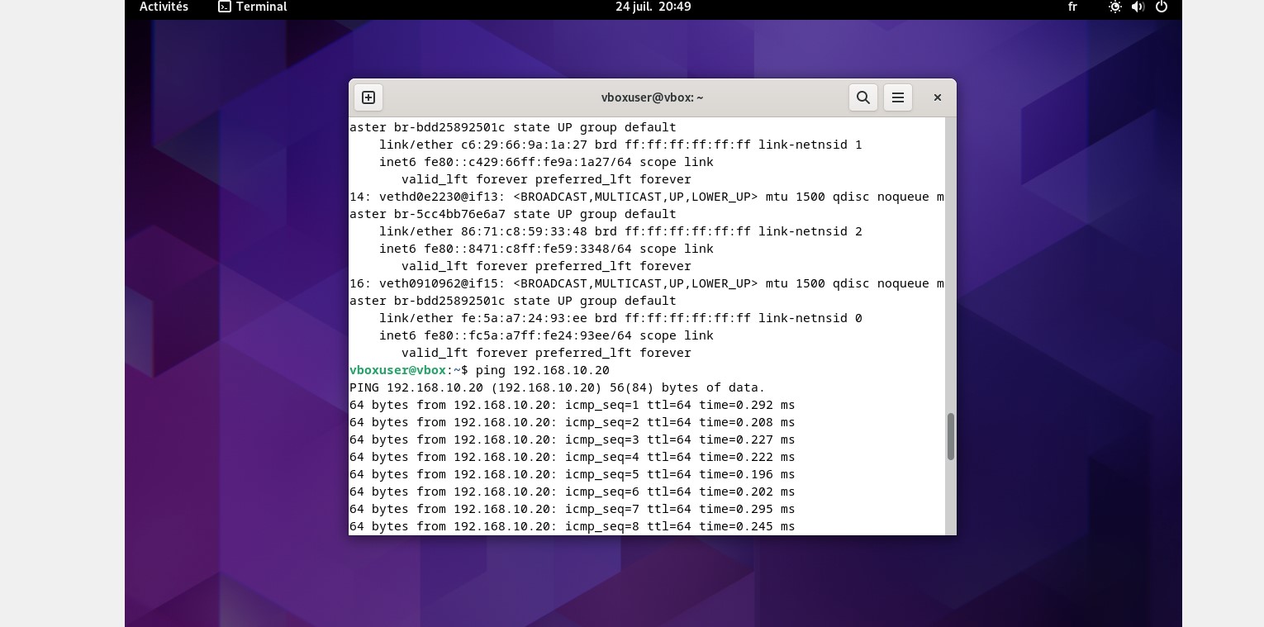Open the 'fr' keyboard layout selector
This screenshot has width=1264, height=627.
(1072, 7)
